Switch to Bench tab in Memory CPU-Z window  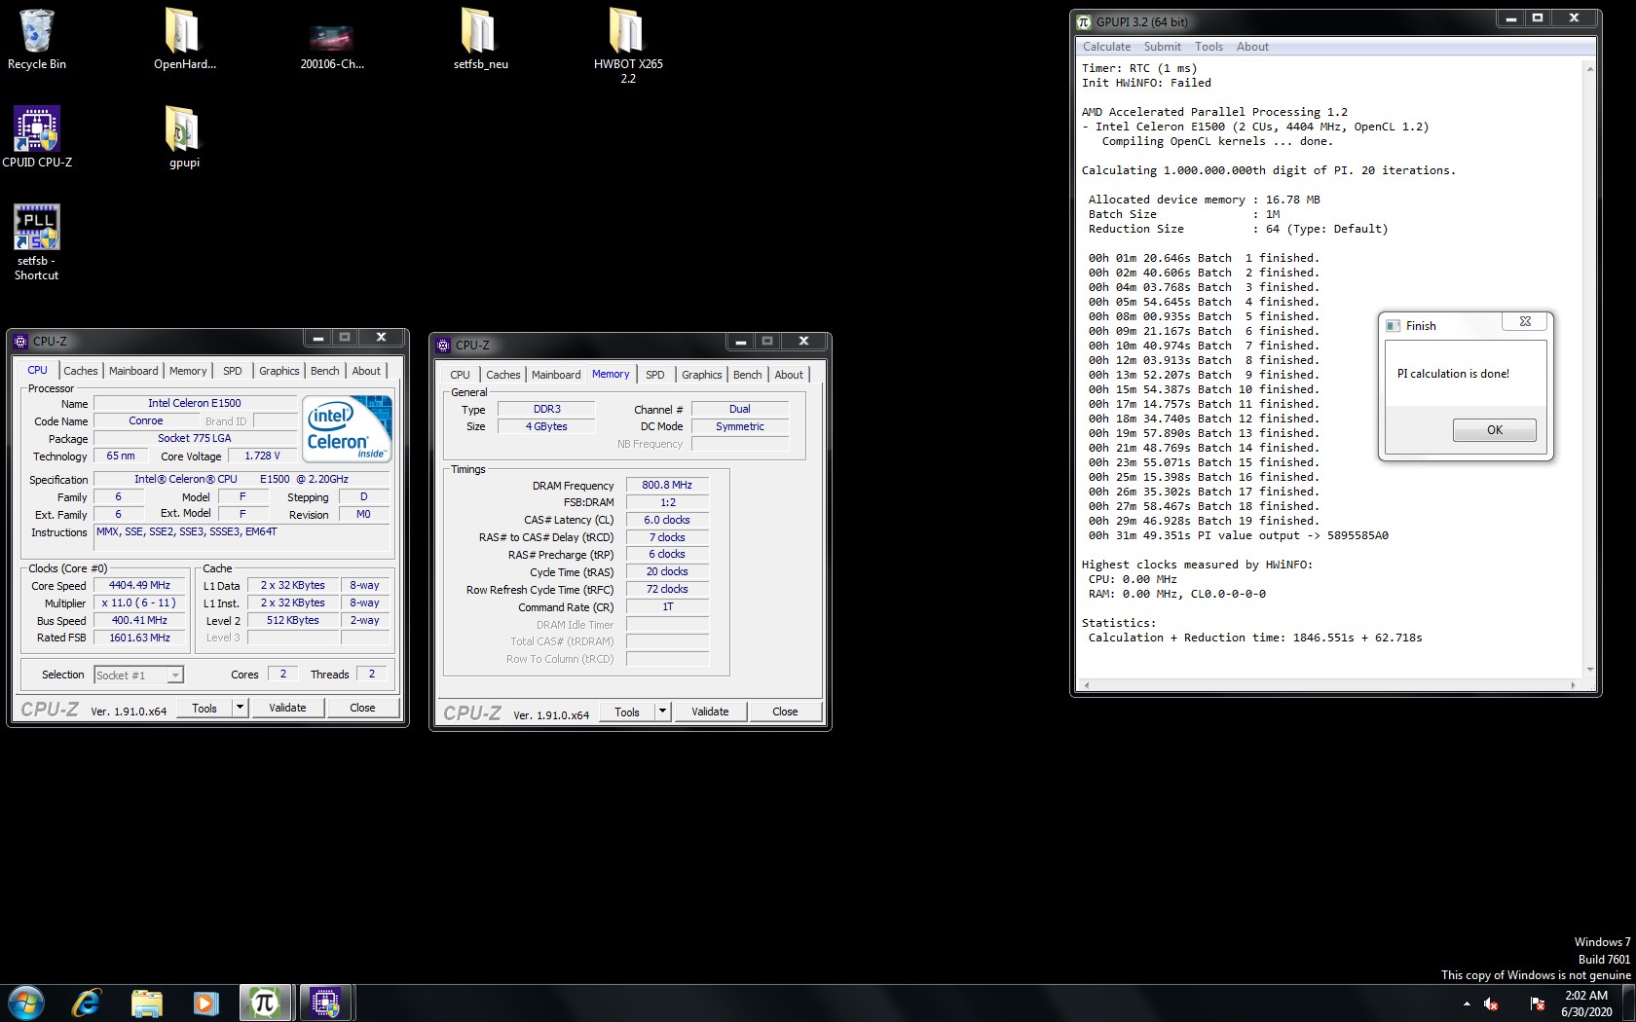[x=748, y=375]
